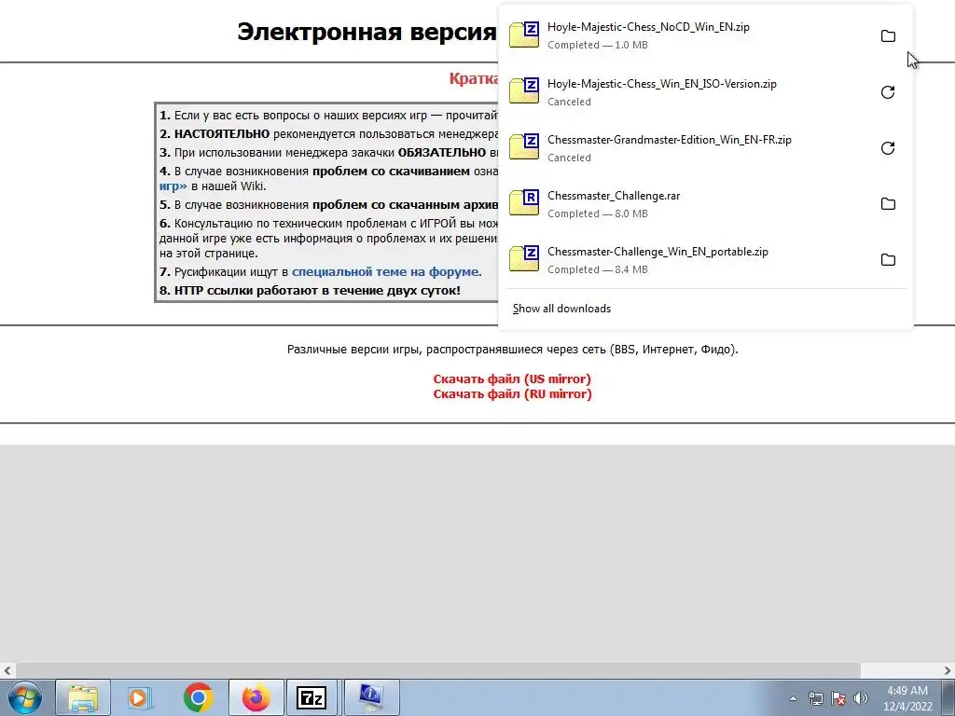Viewport: 955px width, 716px height.
Task: Launch Windows Media Player from taskbar
Action: (140, 697)
